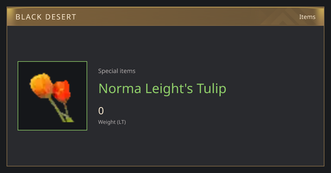Click the word Special in the category label
The width and height of the screenshot is (331, 173).
tap(107, 71)
